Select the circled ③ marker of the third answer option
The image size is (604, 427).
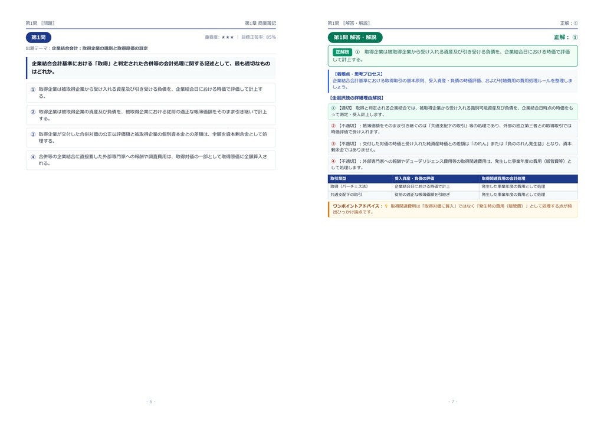click(x=33, y=134)
